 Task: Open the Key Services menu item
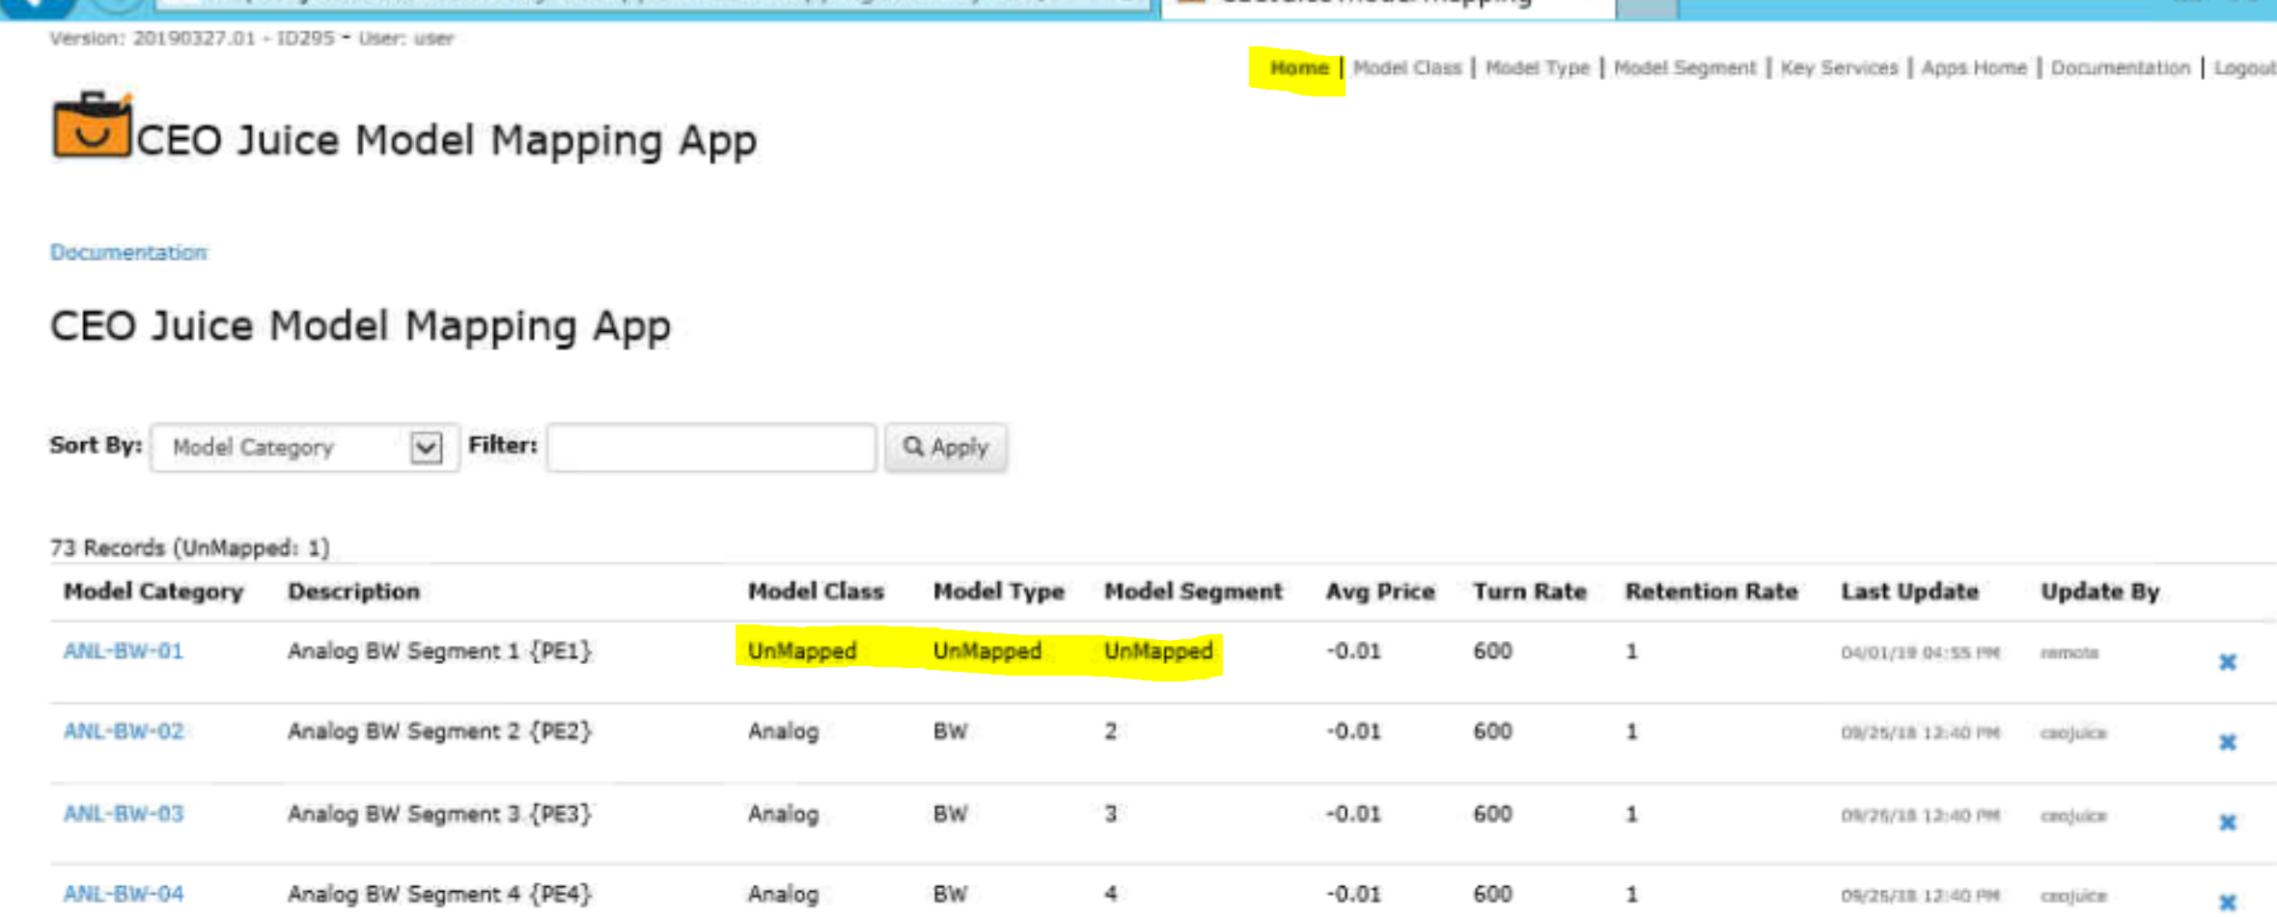1839,69
